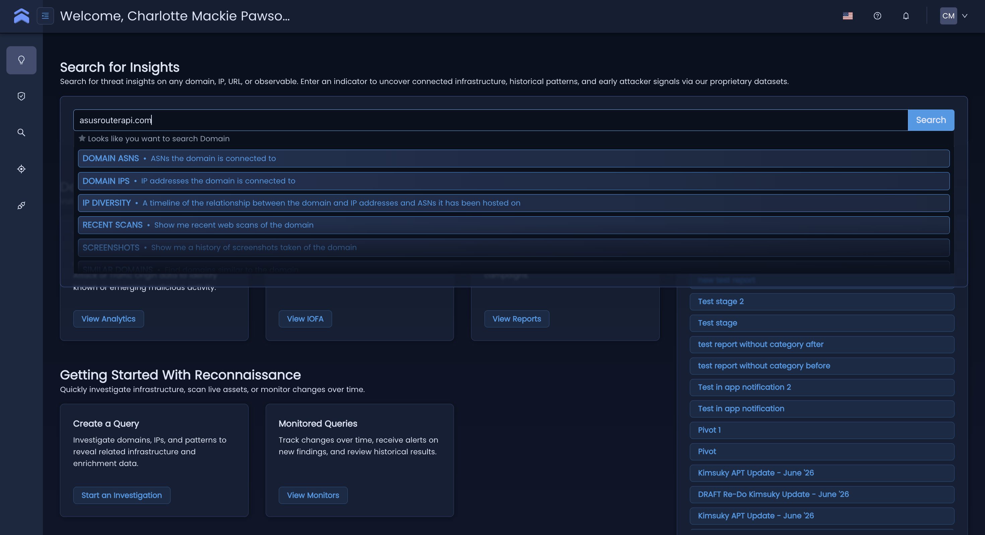
Task: Open Test in app notification report
Action: 822,408
